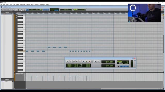Open the Edit menu
The image size is (165, 92).
tap(4, 5)
